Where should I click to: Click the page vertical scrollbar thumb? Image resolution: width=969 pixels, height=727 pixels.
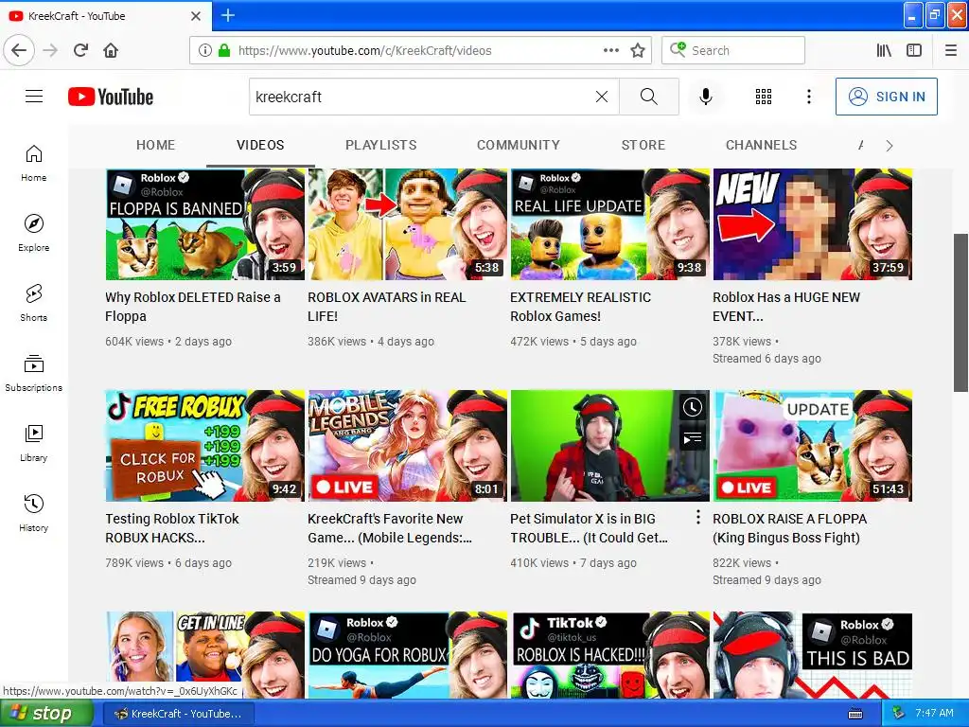960,312
